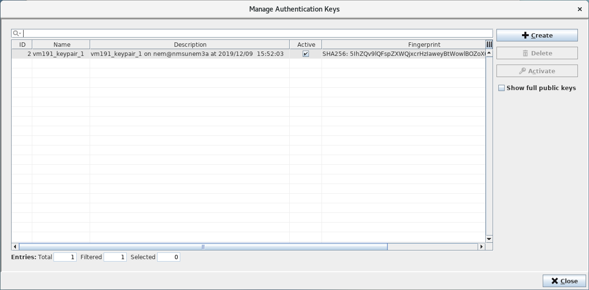
Task: Sort by Description column header
Action: (x=190, y=44)
